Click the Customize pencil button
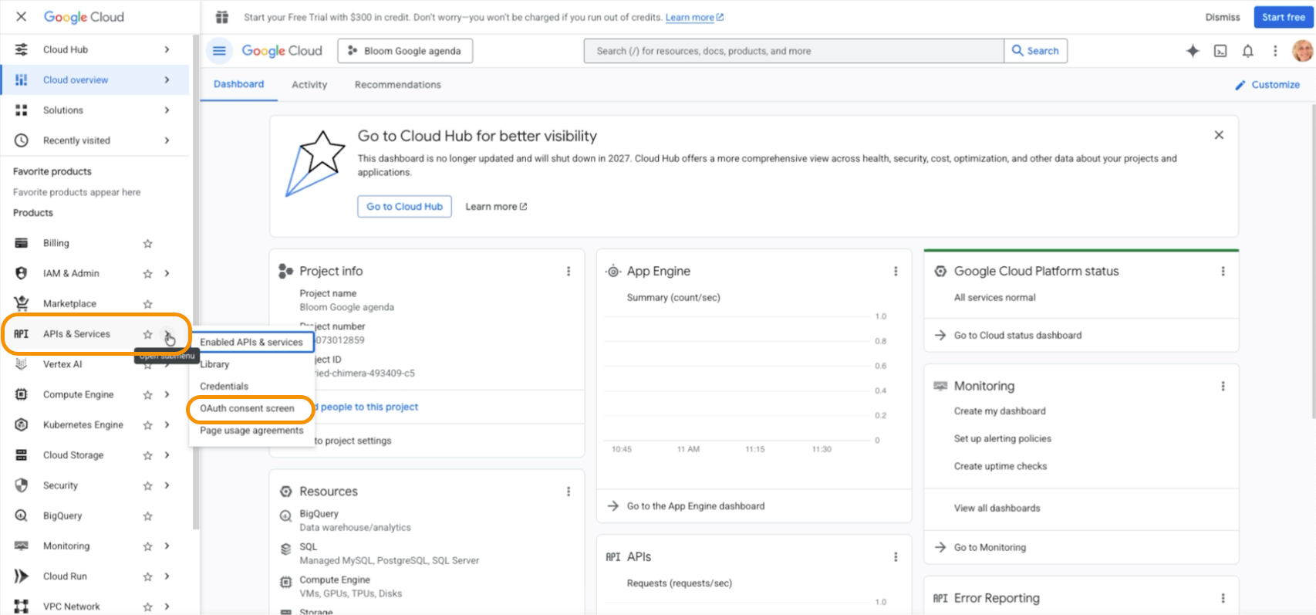This screenshot has width=1316, height=615. pos(1267,85)
